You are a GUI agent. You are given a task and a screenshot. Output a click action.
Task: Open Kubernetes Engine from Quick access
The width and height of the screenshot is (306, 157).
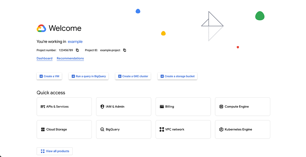242,129
